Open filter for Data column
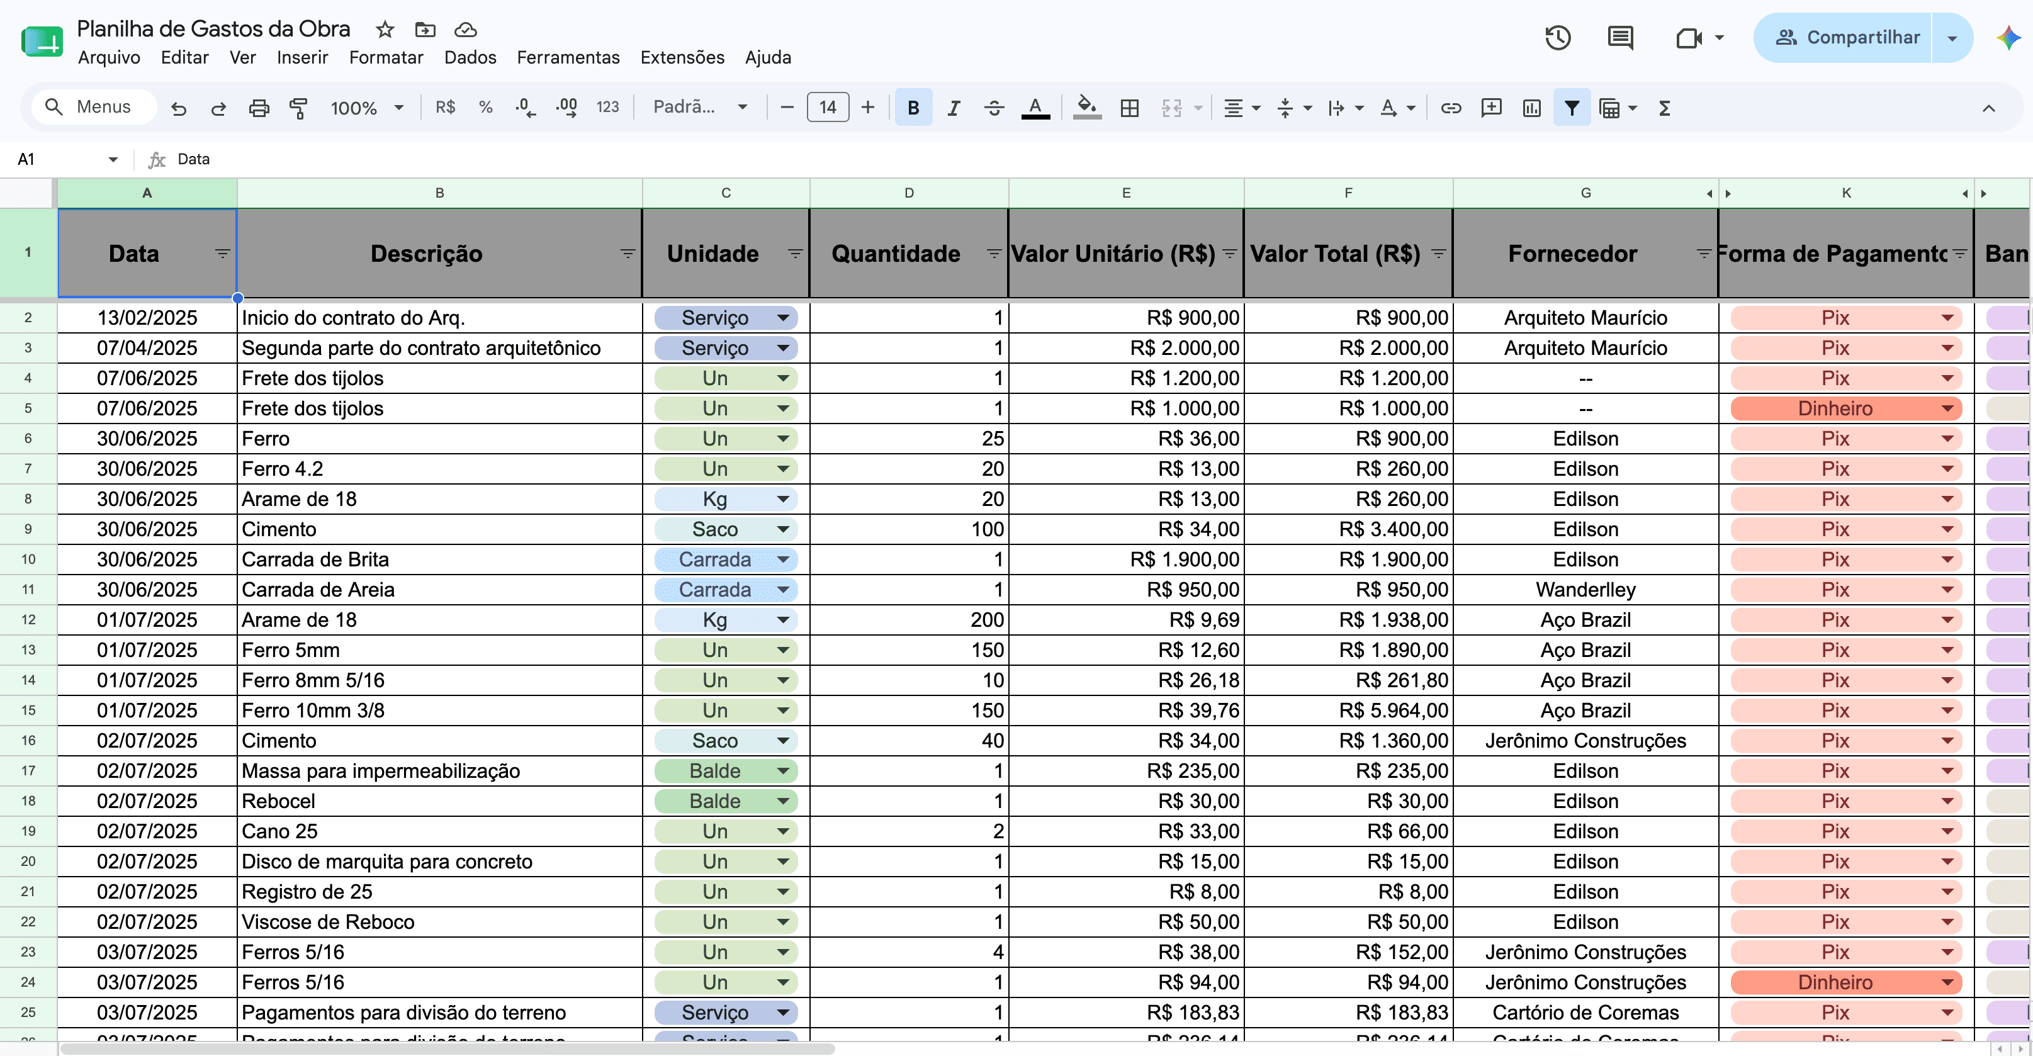This screenshot has width=2033, height=1056. click(223, 254)
